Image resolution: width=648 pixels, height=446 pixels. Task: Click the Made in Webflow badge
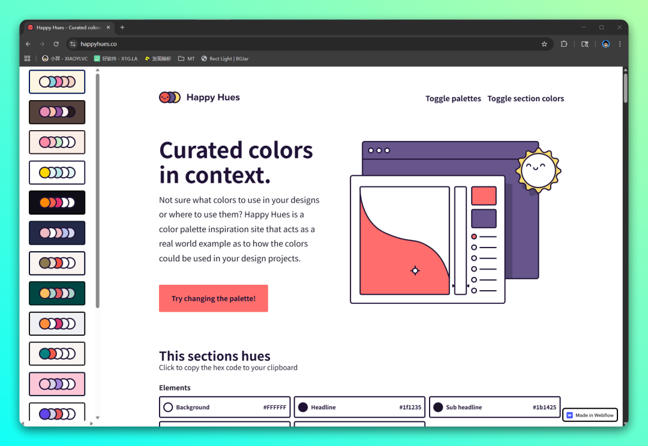590,415
